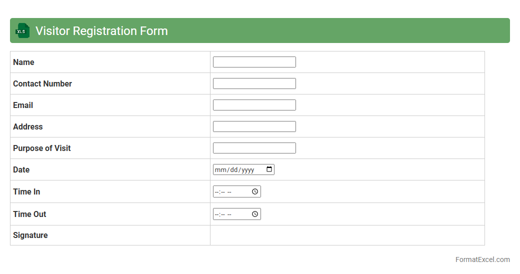Click the clock icon for Time Out
520x274 pixels.
tap(255, 214)
